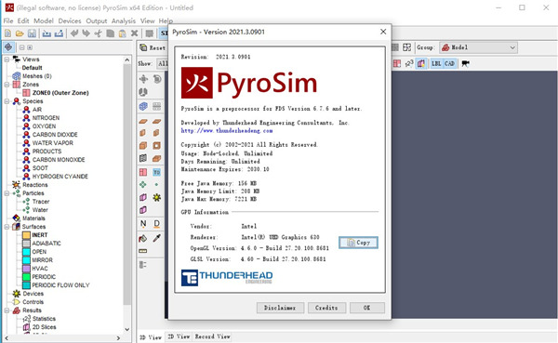The height and width of the screenshot is (343, 558).
Task: Select the pan/move view tool icon
Action: coord(143,79)
